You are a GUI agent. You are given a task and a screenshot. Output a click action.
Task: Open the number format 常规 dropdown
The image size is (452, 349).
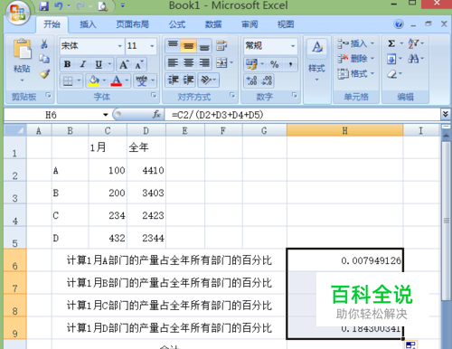pyautogui.click(x=293, y=46)
